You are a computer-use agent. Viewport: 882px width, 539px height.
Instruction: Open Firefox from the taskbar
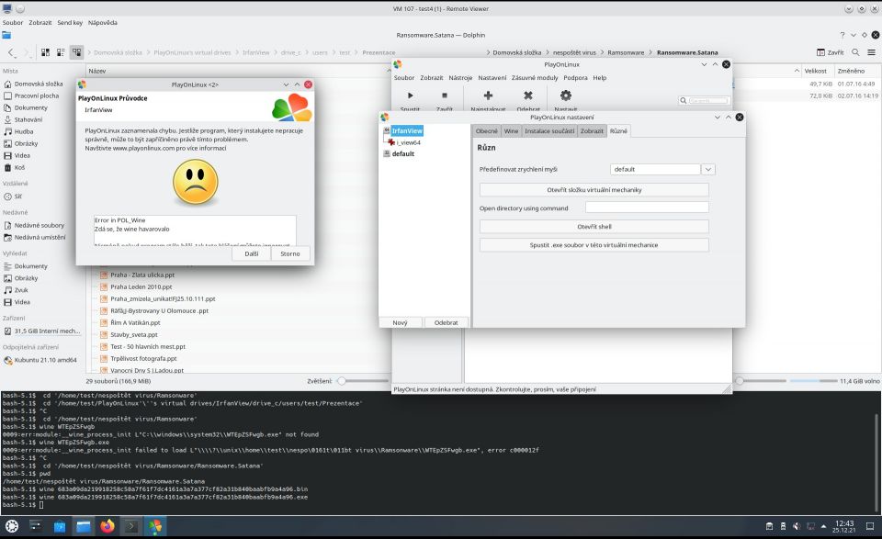click(x=107, y=527)
